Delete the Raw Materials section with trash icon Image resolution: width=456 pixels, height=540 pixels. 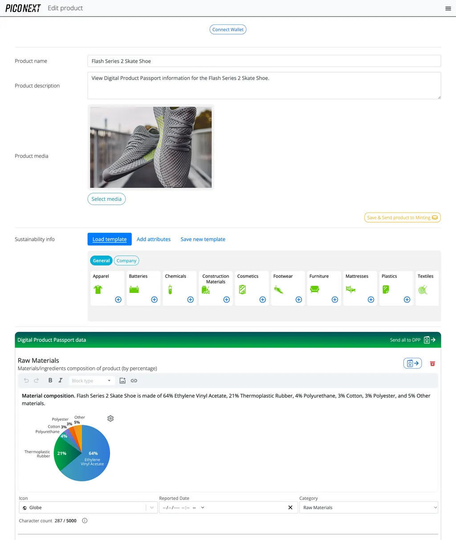[x=432, y=363]
